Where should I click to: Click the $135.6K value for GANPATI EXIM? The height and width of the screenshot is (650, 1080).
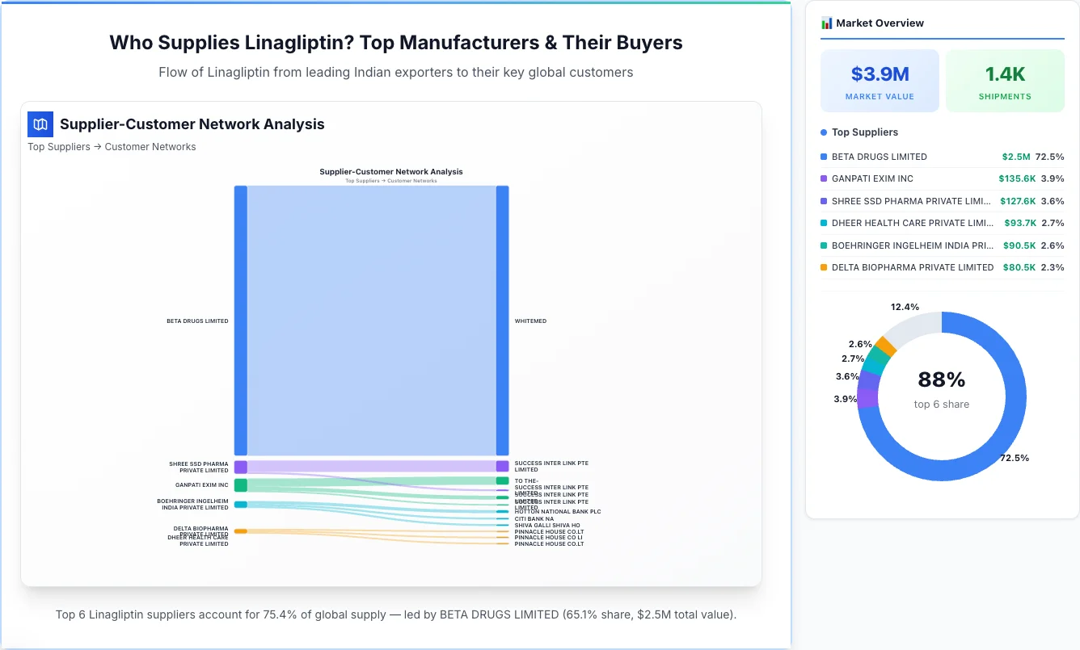(1017, 178)
